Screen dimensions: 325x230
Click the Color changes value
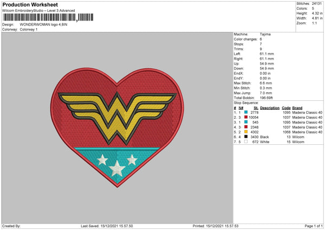[261, 39]
